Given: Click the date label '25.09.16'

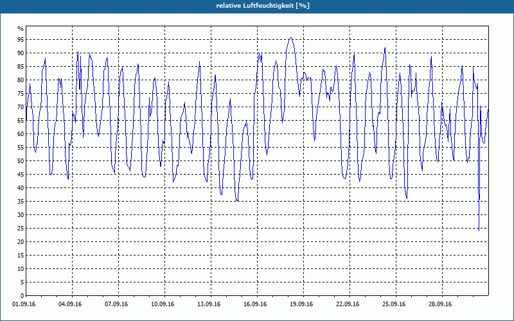Looking at the screenshot, I should tap(394, 304).
